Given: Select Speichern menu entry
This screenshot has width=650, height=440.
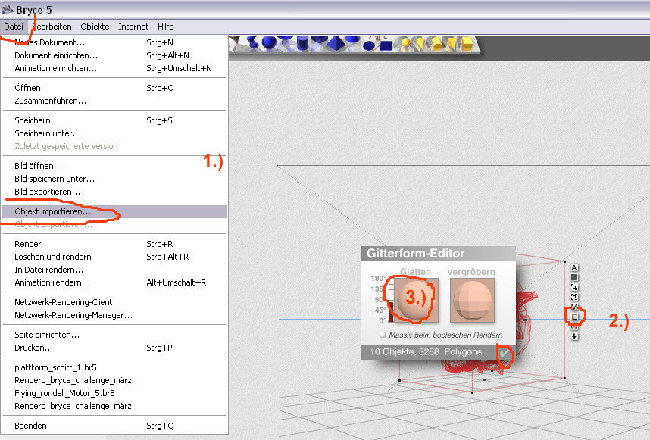Looking at the screenshot, I should tap(114, 120).
